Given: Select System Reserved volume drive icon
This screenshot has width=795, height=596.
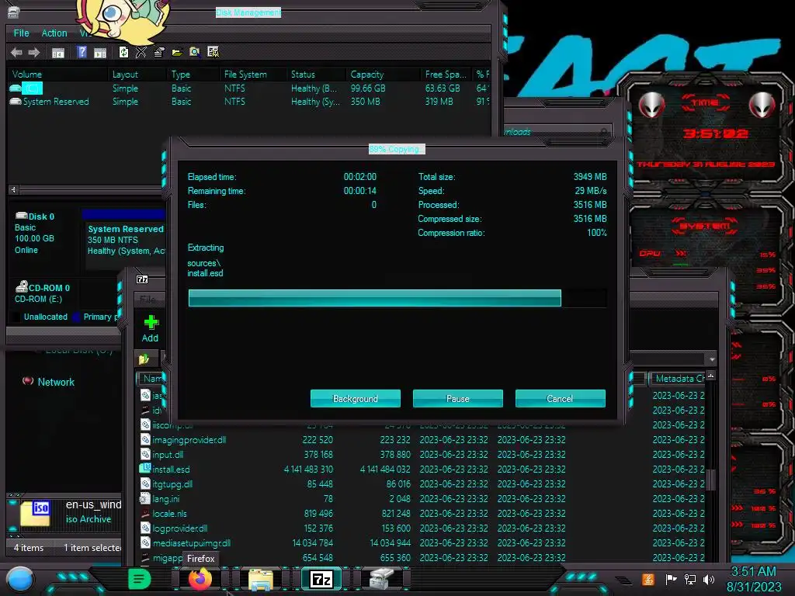Looking at the screenshot, I should click(16, 102).
